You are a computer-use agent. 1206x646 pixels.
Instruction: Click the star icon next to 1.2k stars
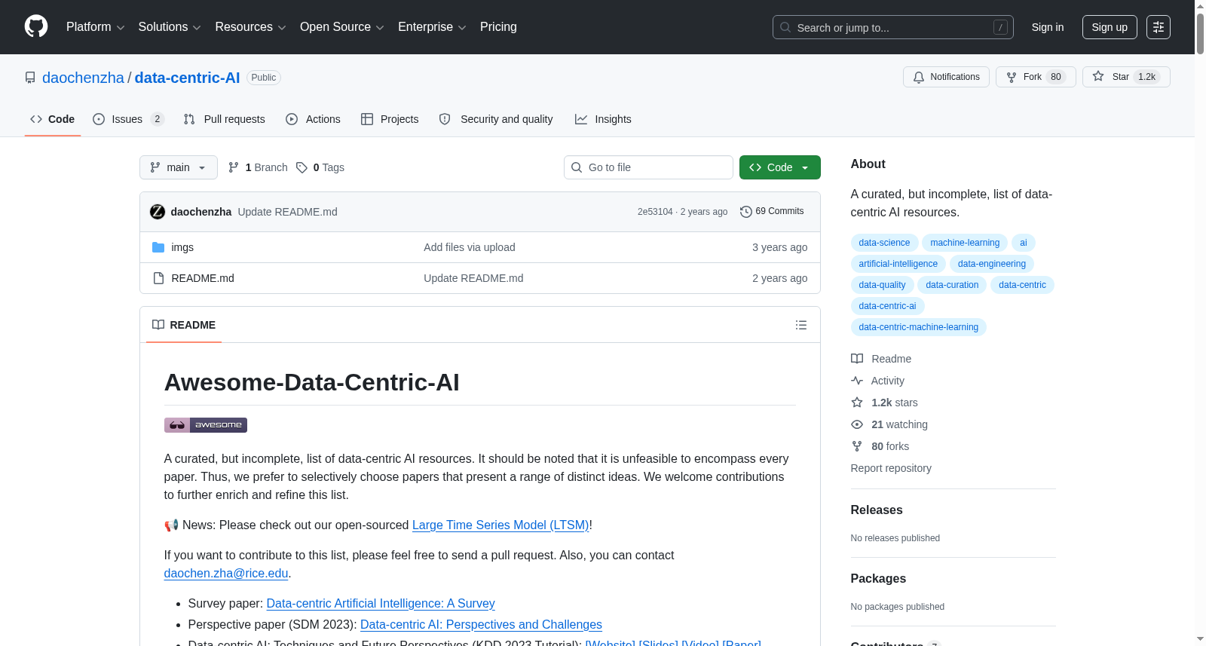tap(857, 403)
